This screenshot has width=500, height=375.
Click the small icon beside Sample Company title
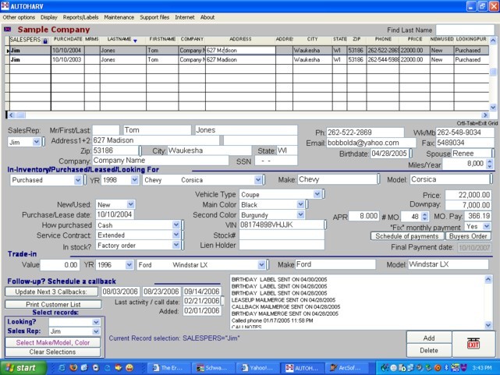coord(8,30)
